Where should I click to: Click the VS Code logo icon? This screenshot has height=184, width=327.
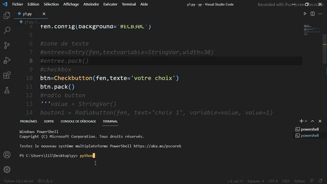5,4
